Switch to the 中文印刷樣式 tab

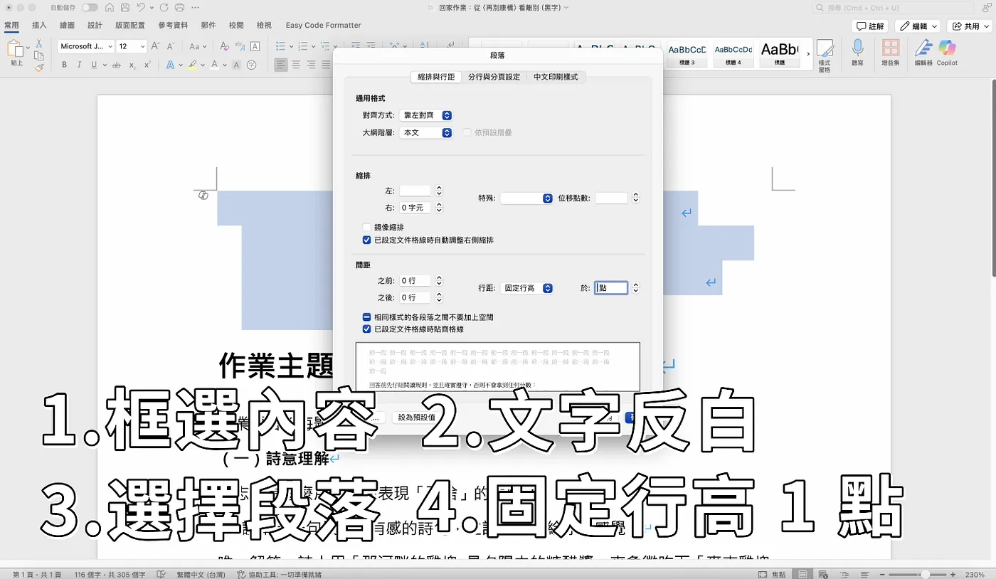pyautogui.click(x=556, y=77)
